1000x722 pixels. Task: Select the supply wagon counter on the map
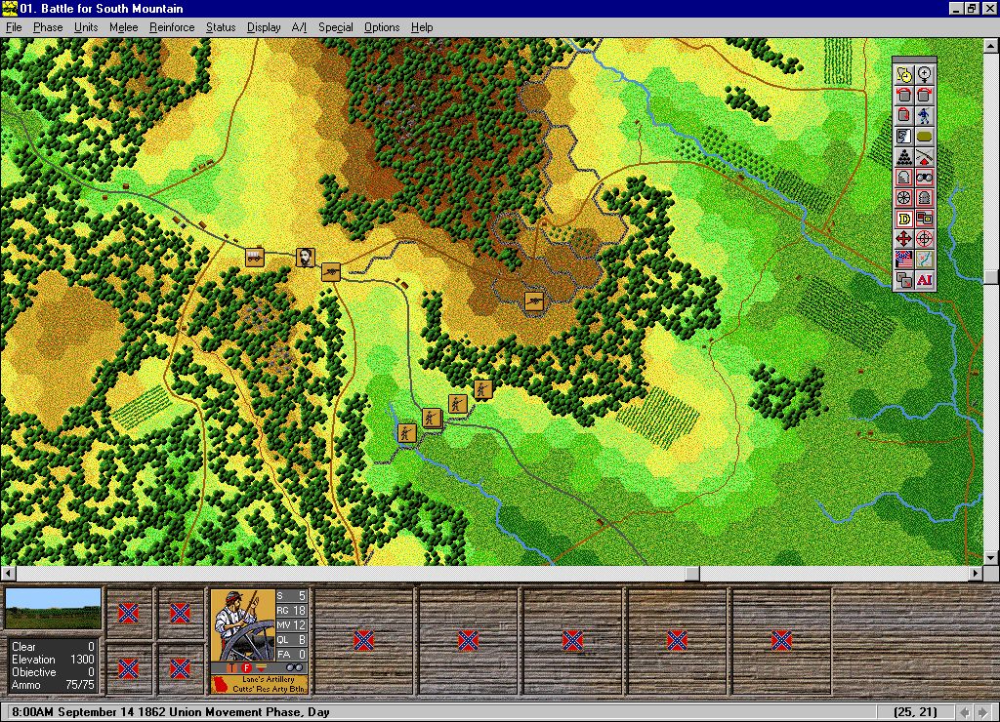pos(255,257)
